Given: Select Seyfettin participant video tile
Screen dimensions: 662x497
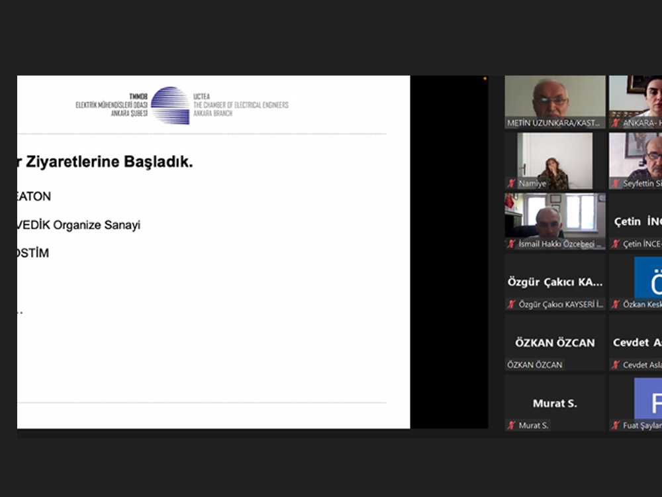Looking at the screenshot, I should 636,161.
